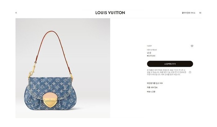Screen dimensions: 217x127
Task: Select the cut-off header item at far right
Action: (x=200, y=13)
